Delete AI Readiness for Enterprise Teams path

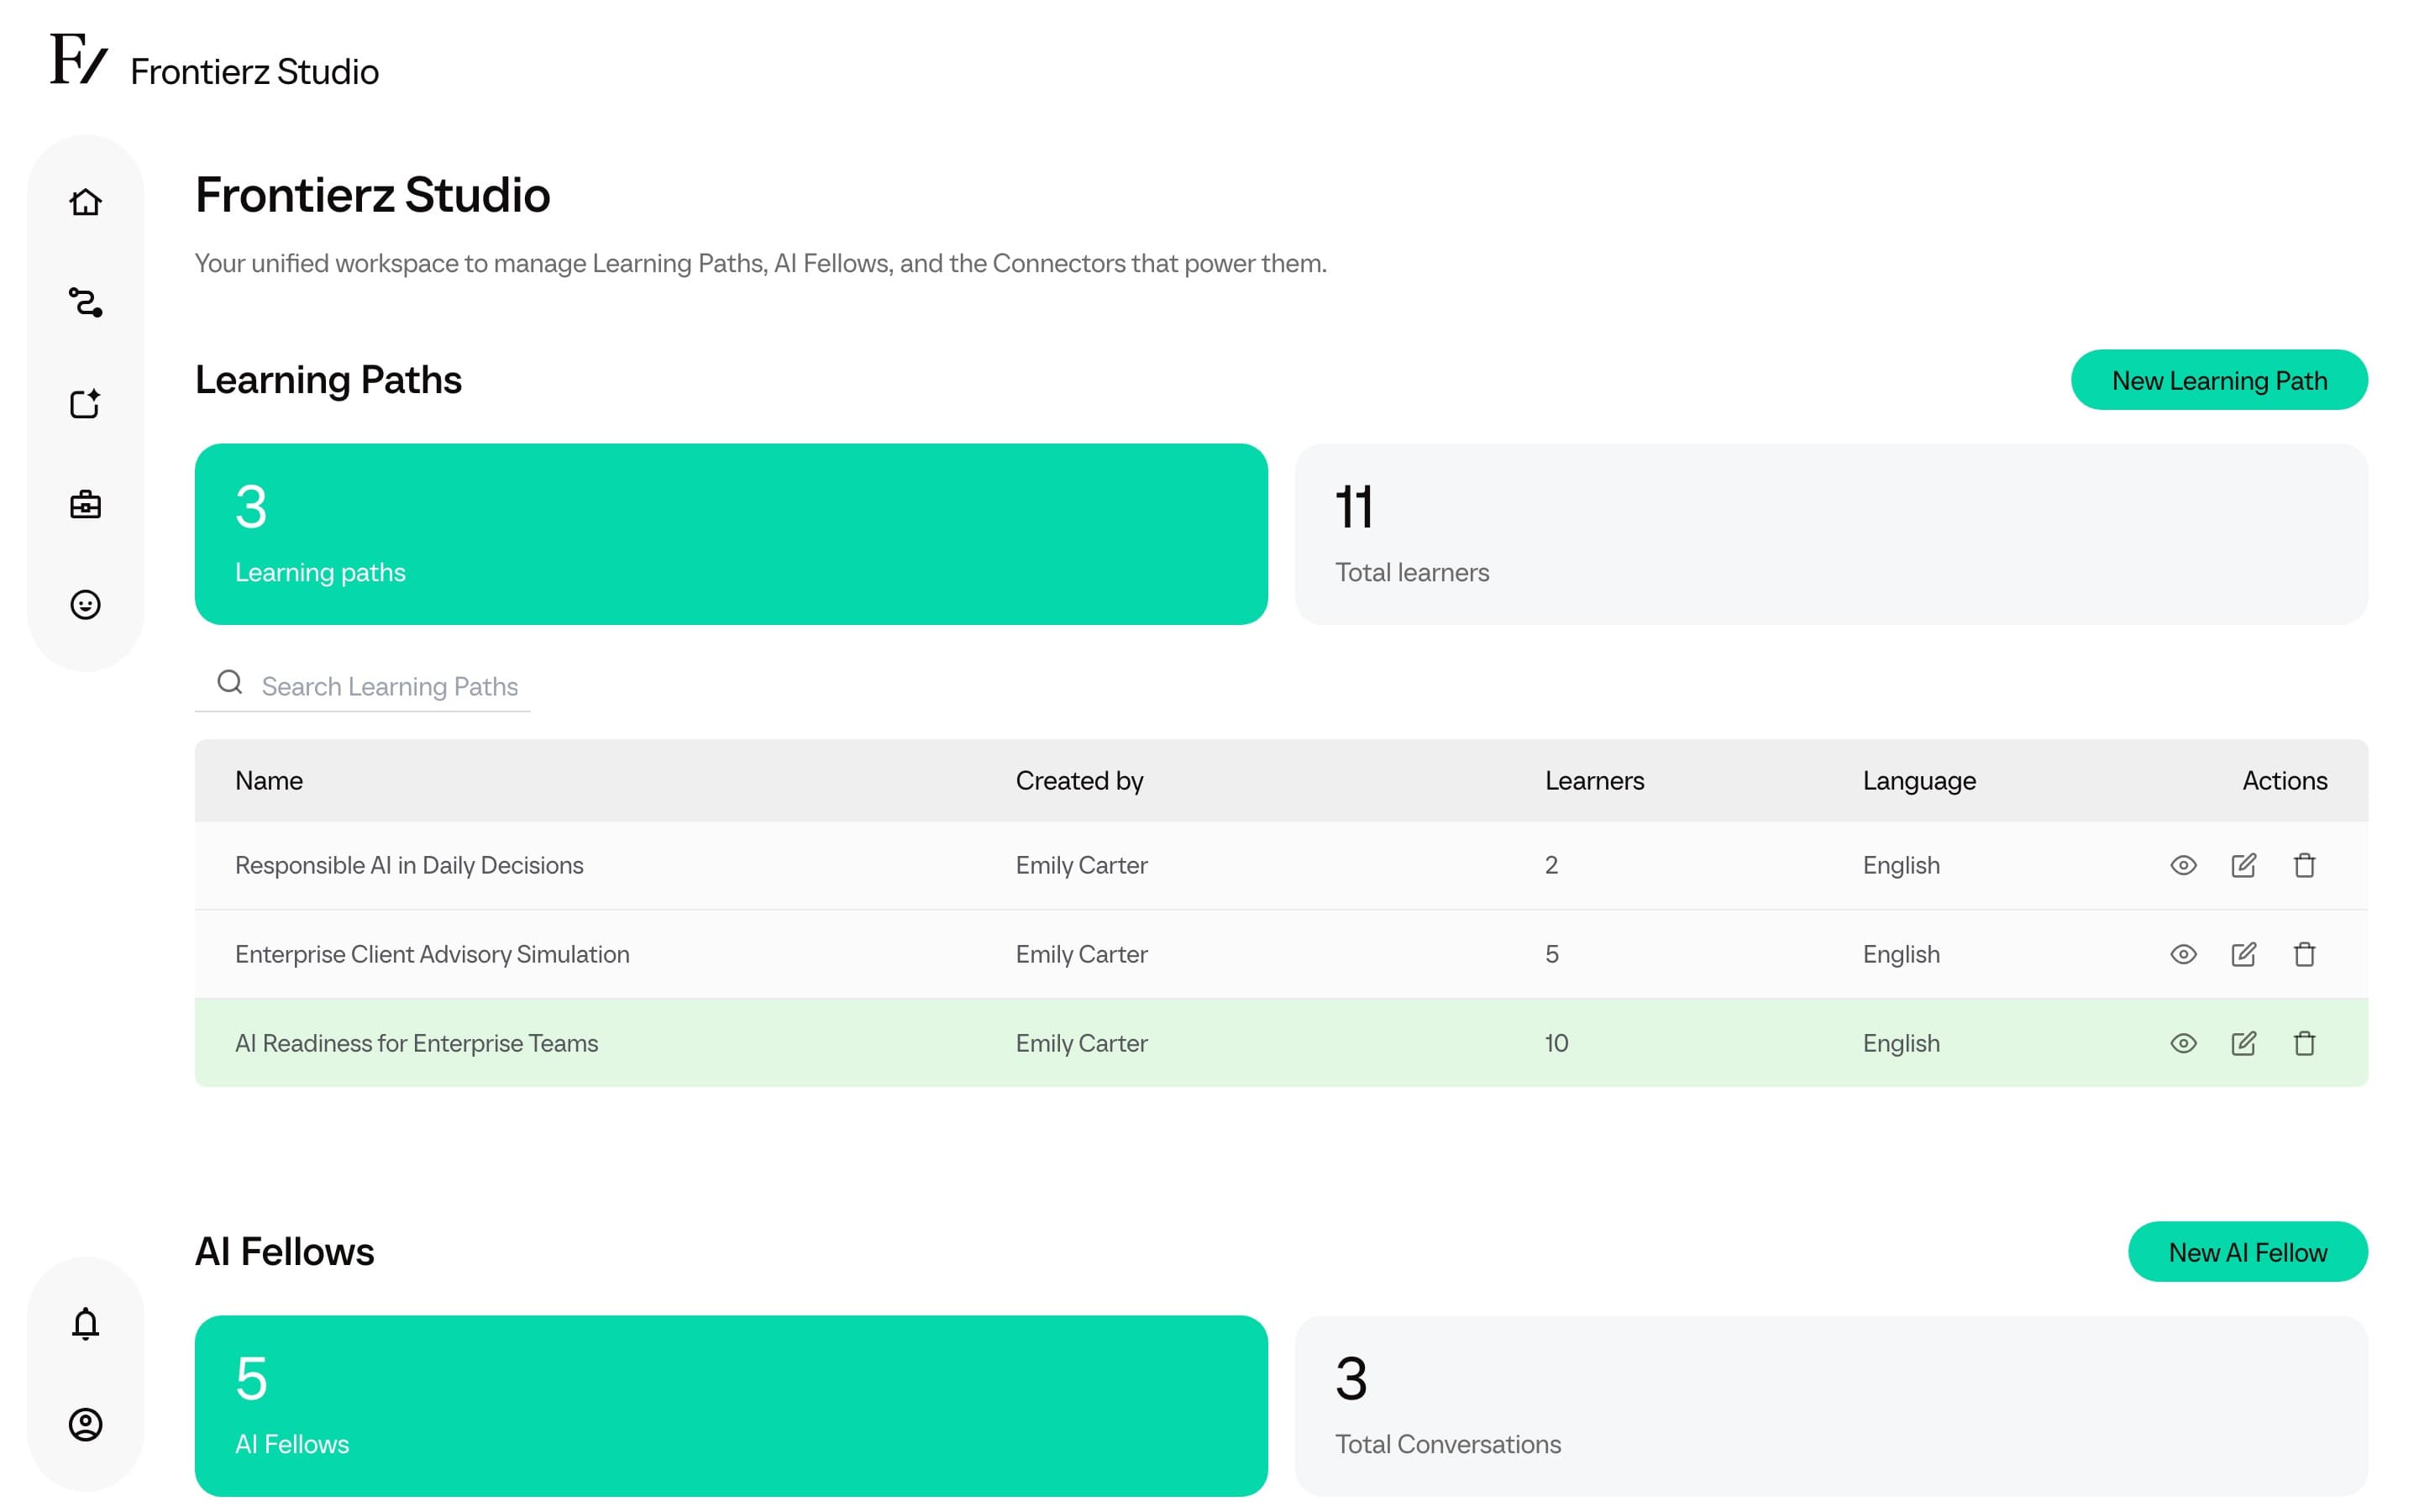[2304, 1043]
